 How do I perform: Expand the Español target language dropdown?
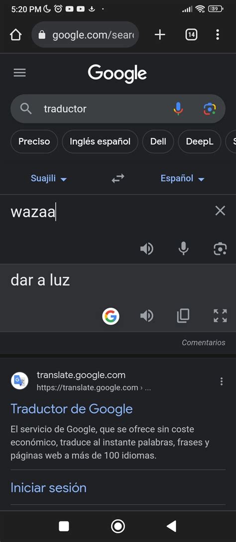click(183, 178)
